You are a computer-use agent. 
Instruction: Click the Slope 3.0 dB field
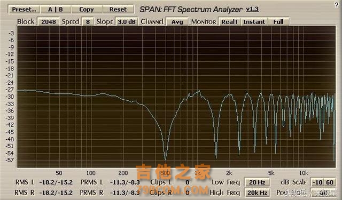[x=127, y=22]
